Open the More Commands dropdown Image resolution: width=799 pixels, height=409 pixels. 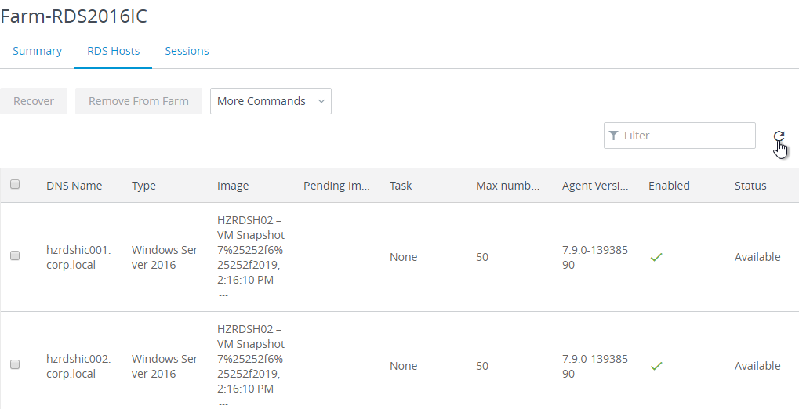pos(271,101)
